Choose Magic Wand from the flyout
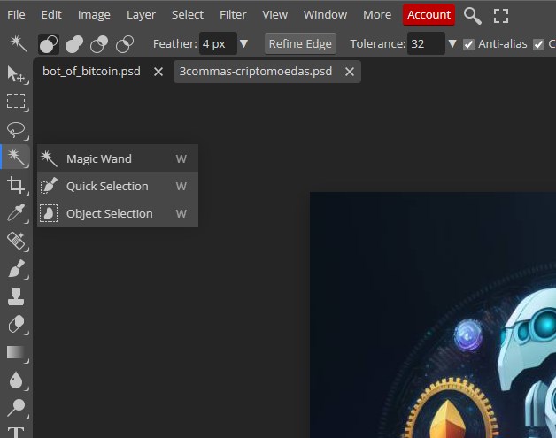Image resolution: width=556 pixels, height=438 pixels. tap(118, 158)
